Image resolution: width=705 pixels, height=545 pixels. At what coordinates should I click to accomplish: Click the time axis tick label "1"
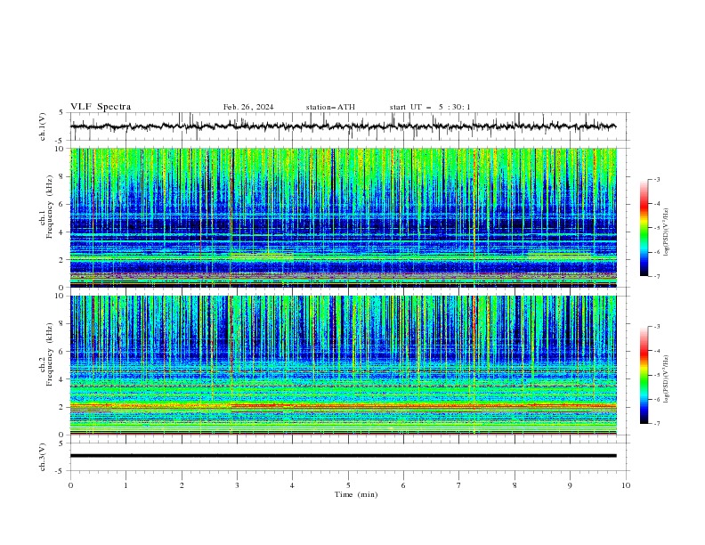click(126, 485)
